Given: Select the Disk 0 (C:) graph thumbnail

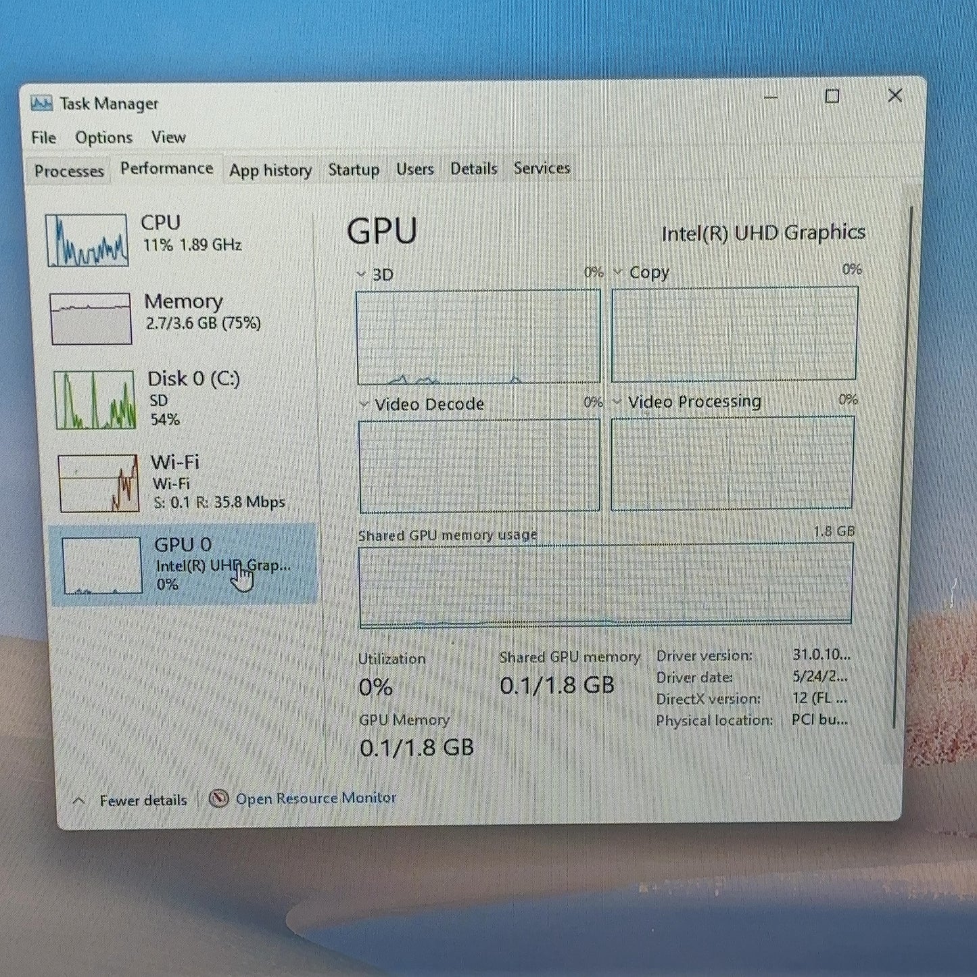Looking at the screenshot, I should pyautogui.click(x=95, y=400).
